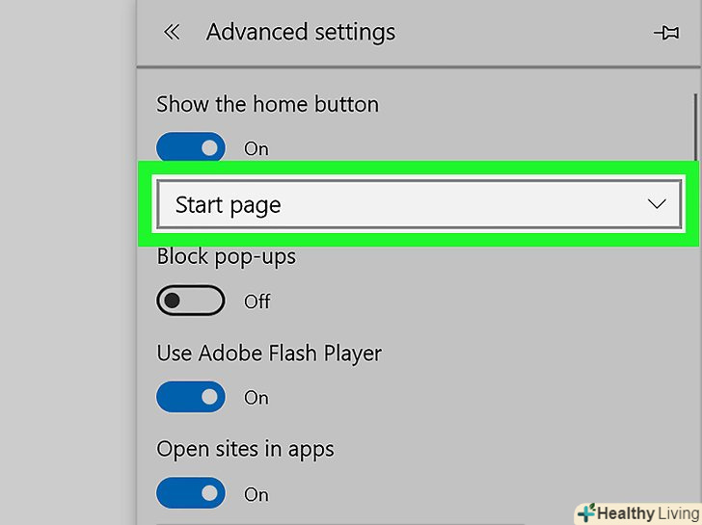Click the Off text beside Block pop-ups
The image size is (702, 525).
point(256,302)
